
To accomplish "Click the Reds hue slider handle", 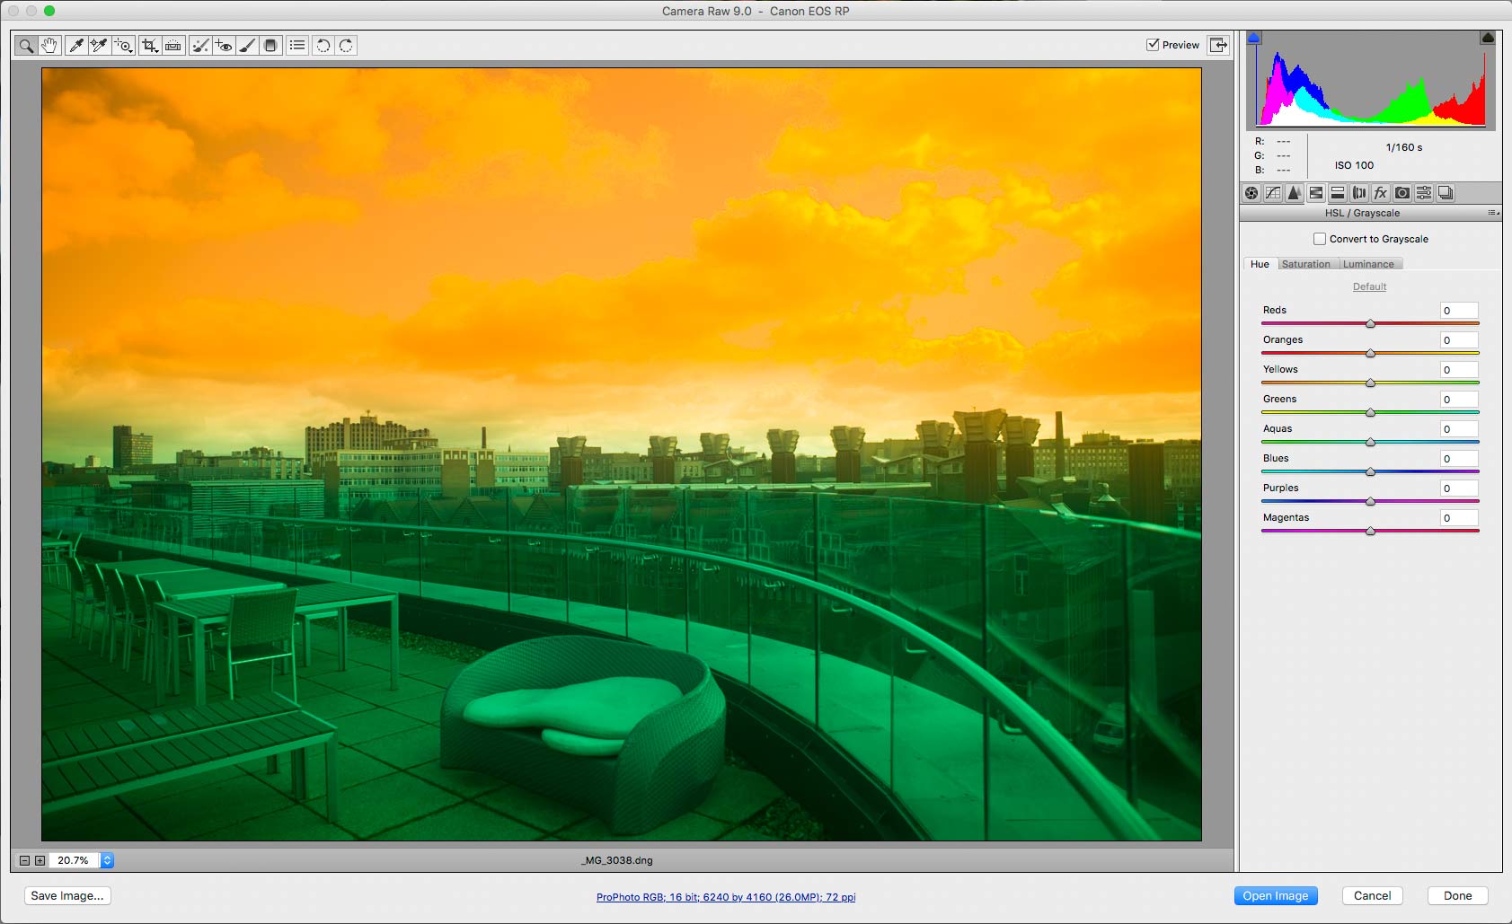I will click(x=1371, y=324).
